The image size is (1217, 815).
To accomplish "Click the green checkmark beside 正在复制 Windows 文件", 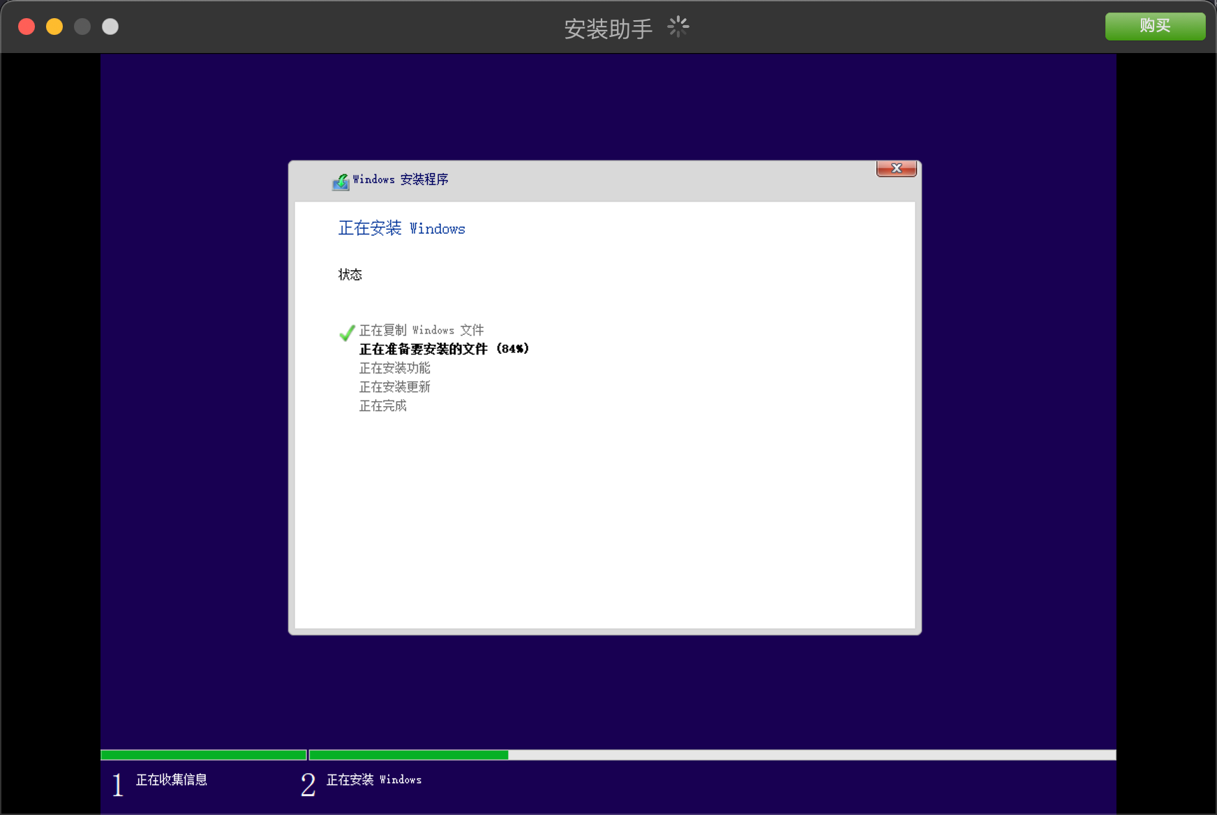I will tap(347, 332).
